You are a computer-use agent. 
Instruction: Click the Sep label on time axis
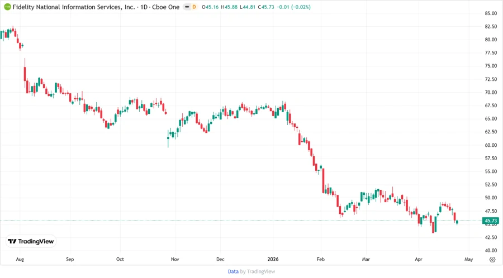[70, 260]
